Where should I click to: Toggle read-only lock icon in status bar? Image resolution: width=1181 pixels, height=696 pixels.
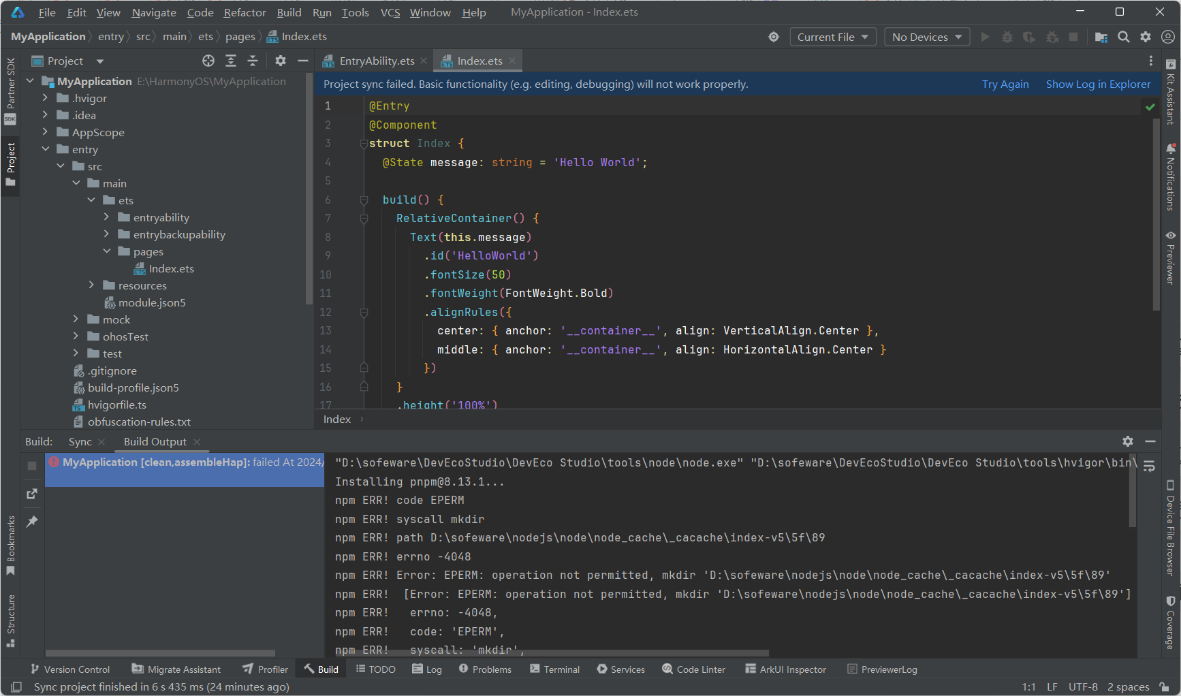click(x=1165, y=686)
